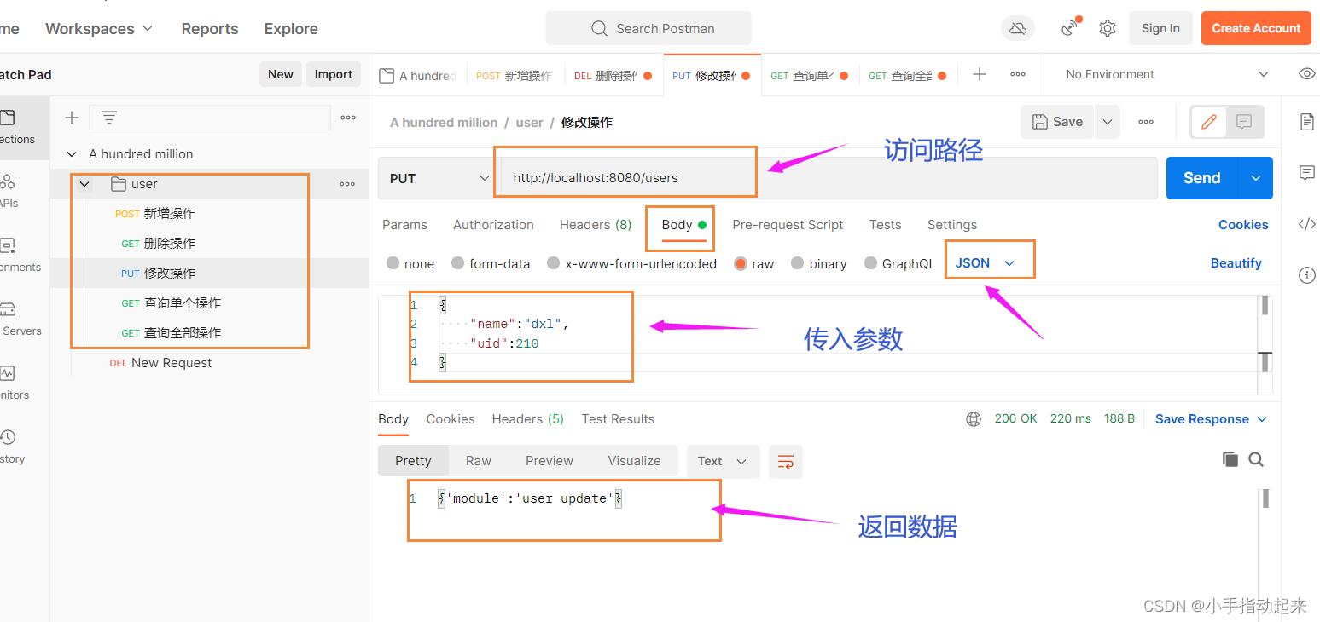Image resolution: width=1320 pixels, height=622 pixels.
Task: Select the form-data body type
Action: [491, 263]
